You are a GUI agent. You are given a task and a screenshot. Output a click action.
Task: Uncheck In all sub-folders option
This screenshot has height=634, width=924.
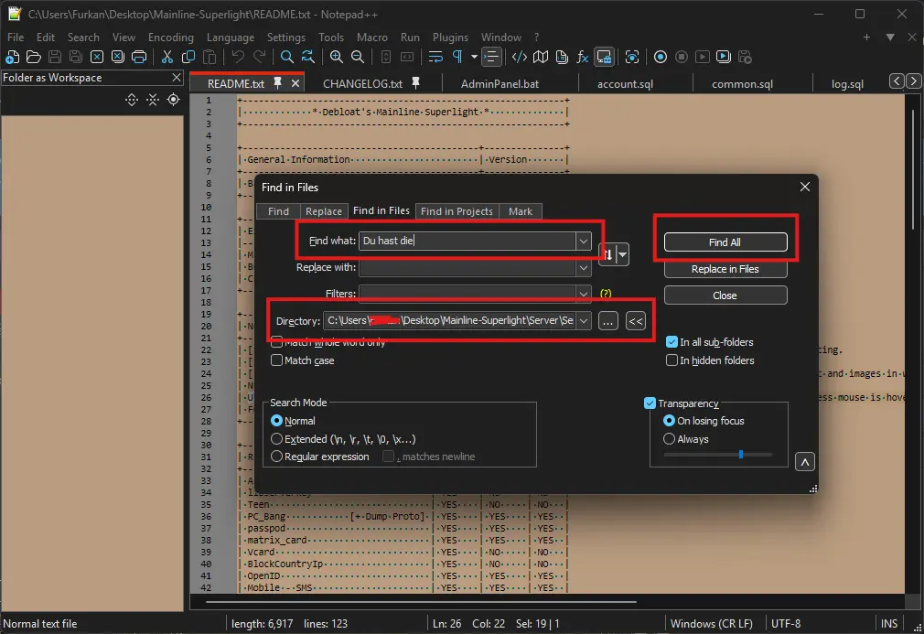[x=672, y=342]
